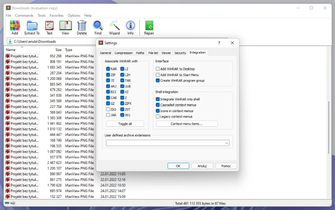Toggle Integrate WinRAR into shell

pyautogui.click(x=158, y=99)
